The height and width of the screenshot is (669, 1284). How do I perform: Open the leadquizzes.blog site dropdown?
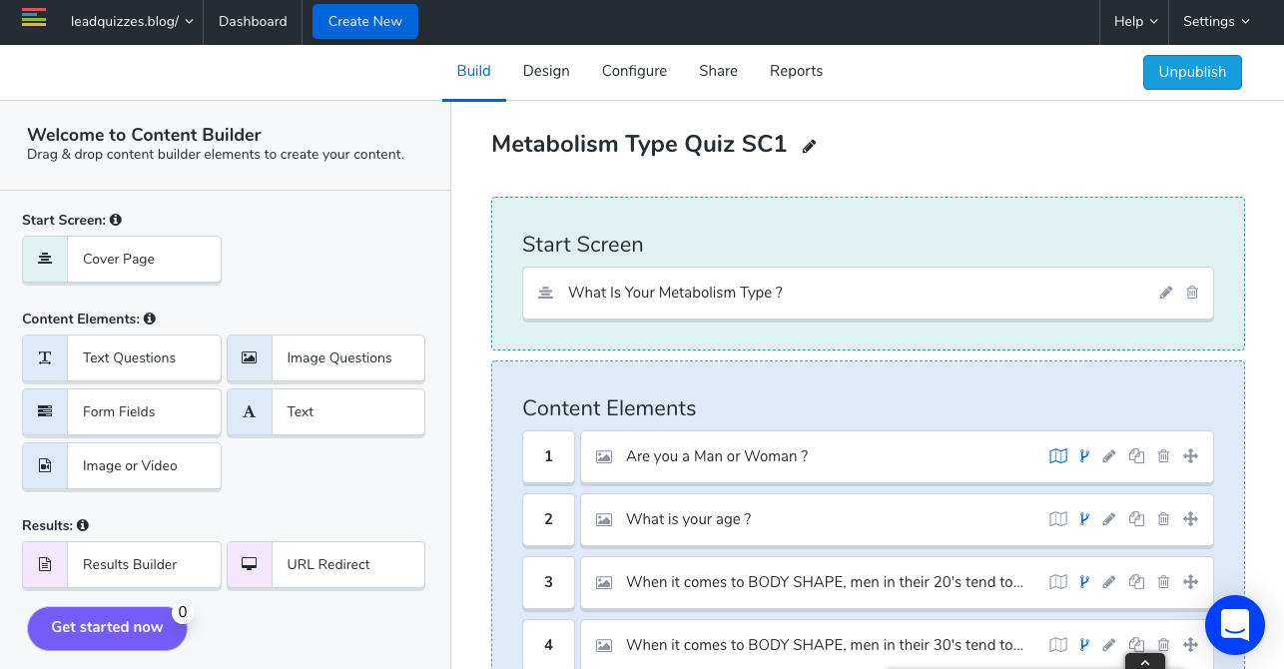point(131,20)
